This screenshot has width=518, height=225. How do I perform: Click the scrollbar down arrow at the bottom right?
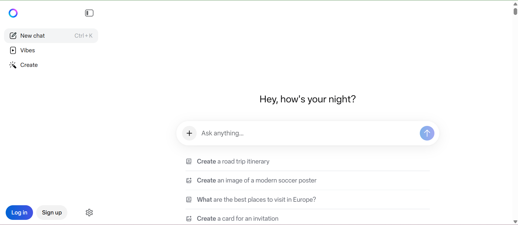[x=515, y=222]
